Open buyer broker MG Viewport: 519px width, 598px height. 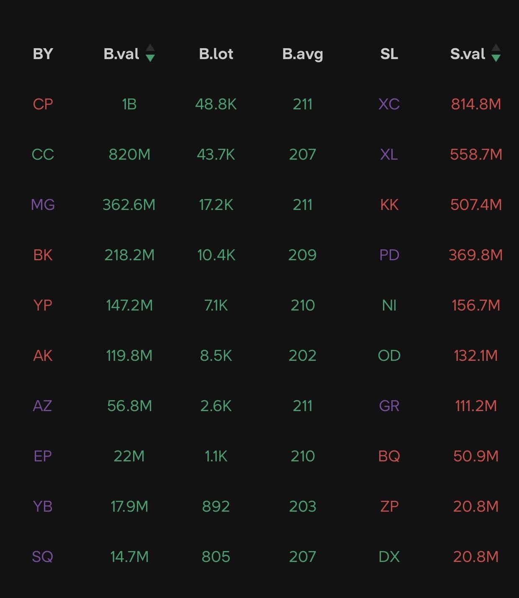(x=43, y=205)
